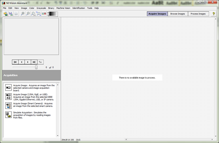Select the Zoom Out magnifier tool

28,14
